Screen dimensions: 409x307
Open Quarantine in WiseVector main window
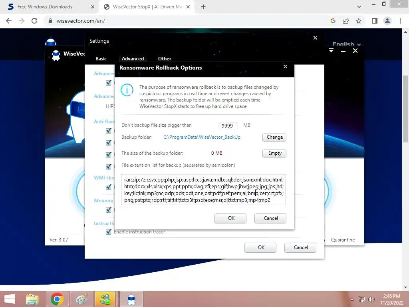343,240
